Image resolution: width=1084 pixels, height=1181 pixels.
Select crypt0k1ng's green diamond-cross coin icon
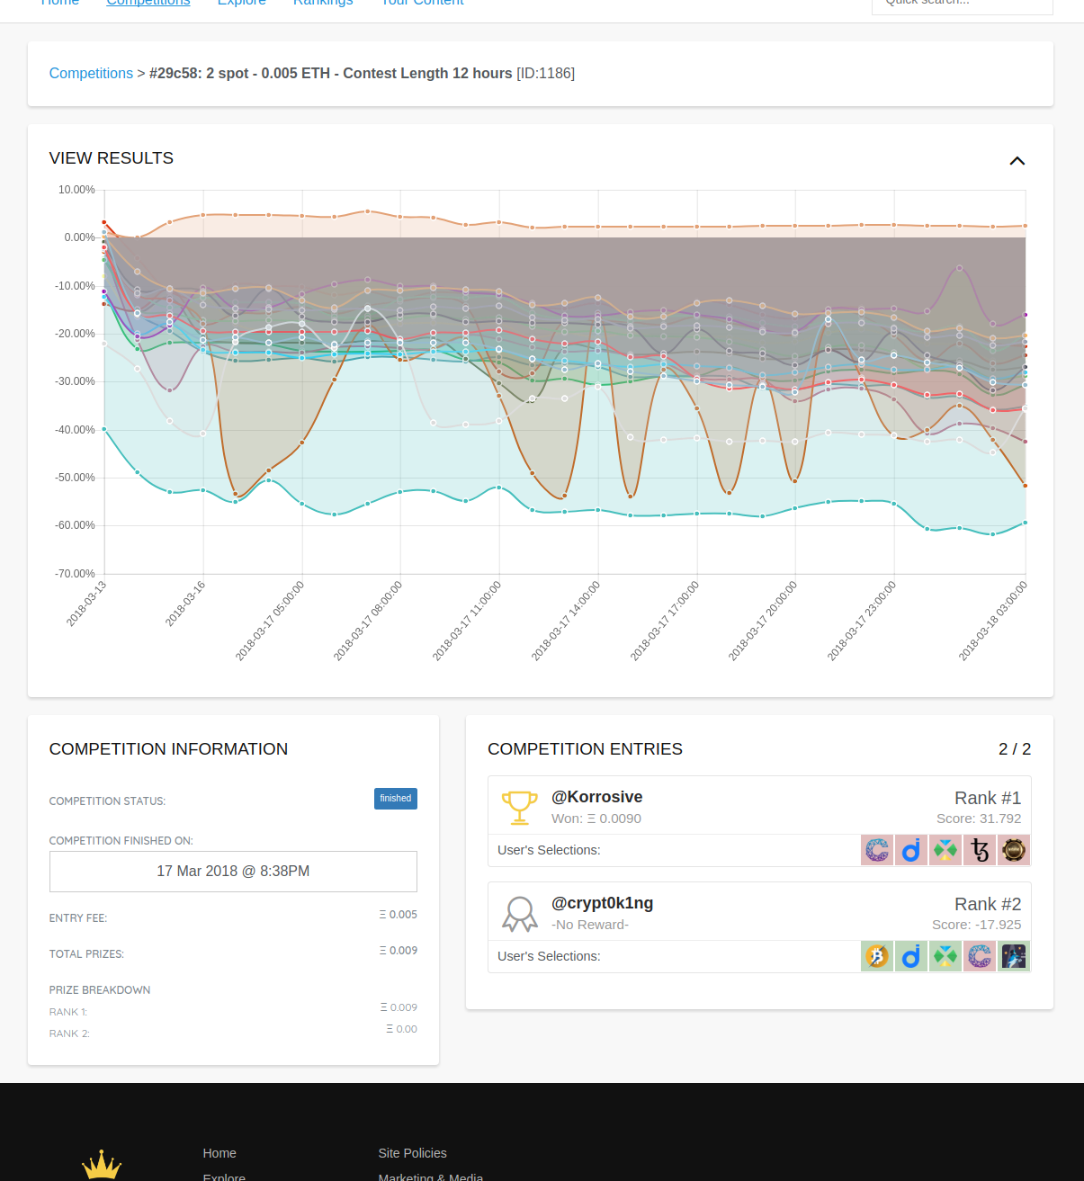[945, 956]
